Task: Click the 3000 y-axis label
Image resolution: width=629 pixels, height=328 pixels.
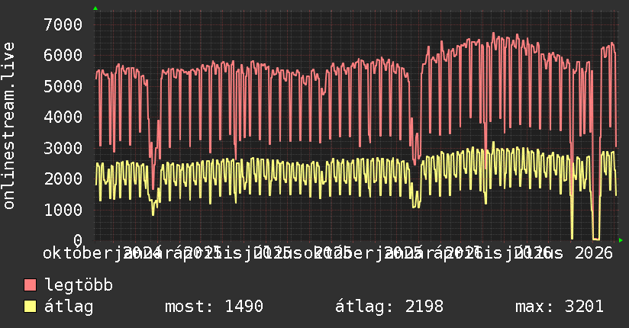Action: (63, 148)
